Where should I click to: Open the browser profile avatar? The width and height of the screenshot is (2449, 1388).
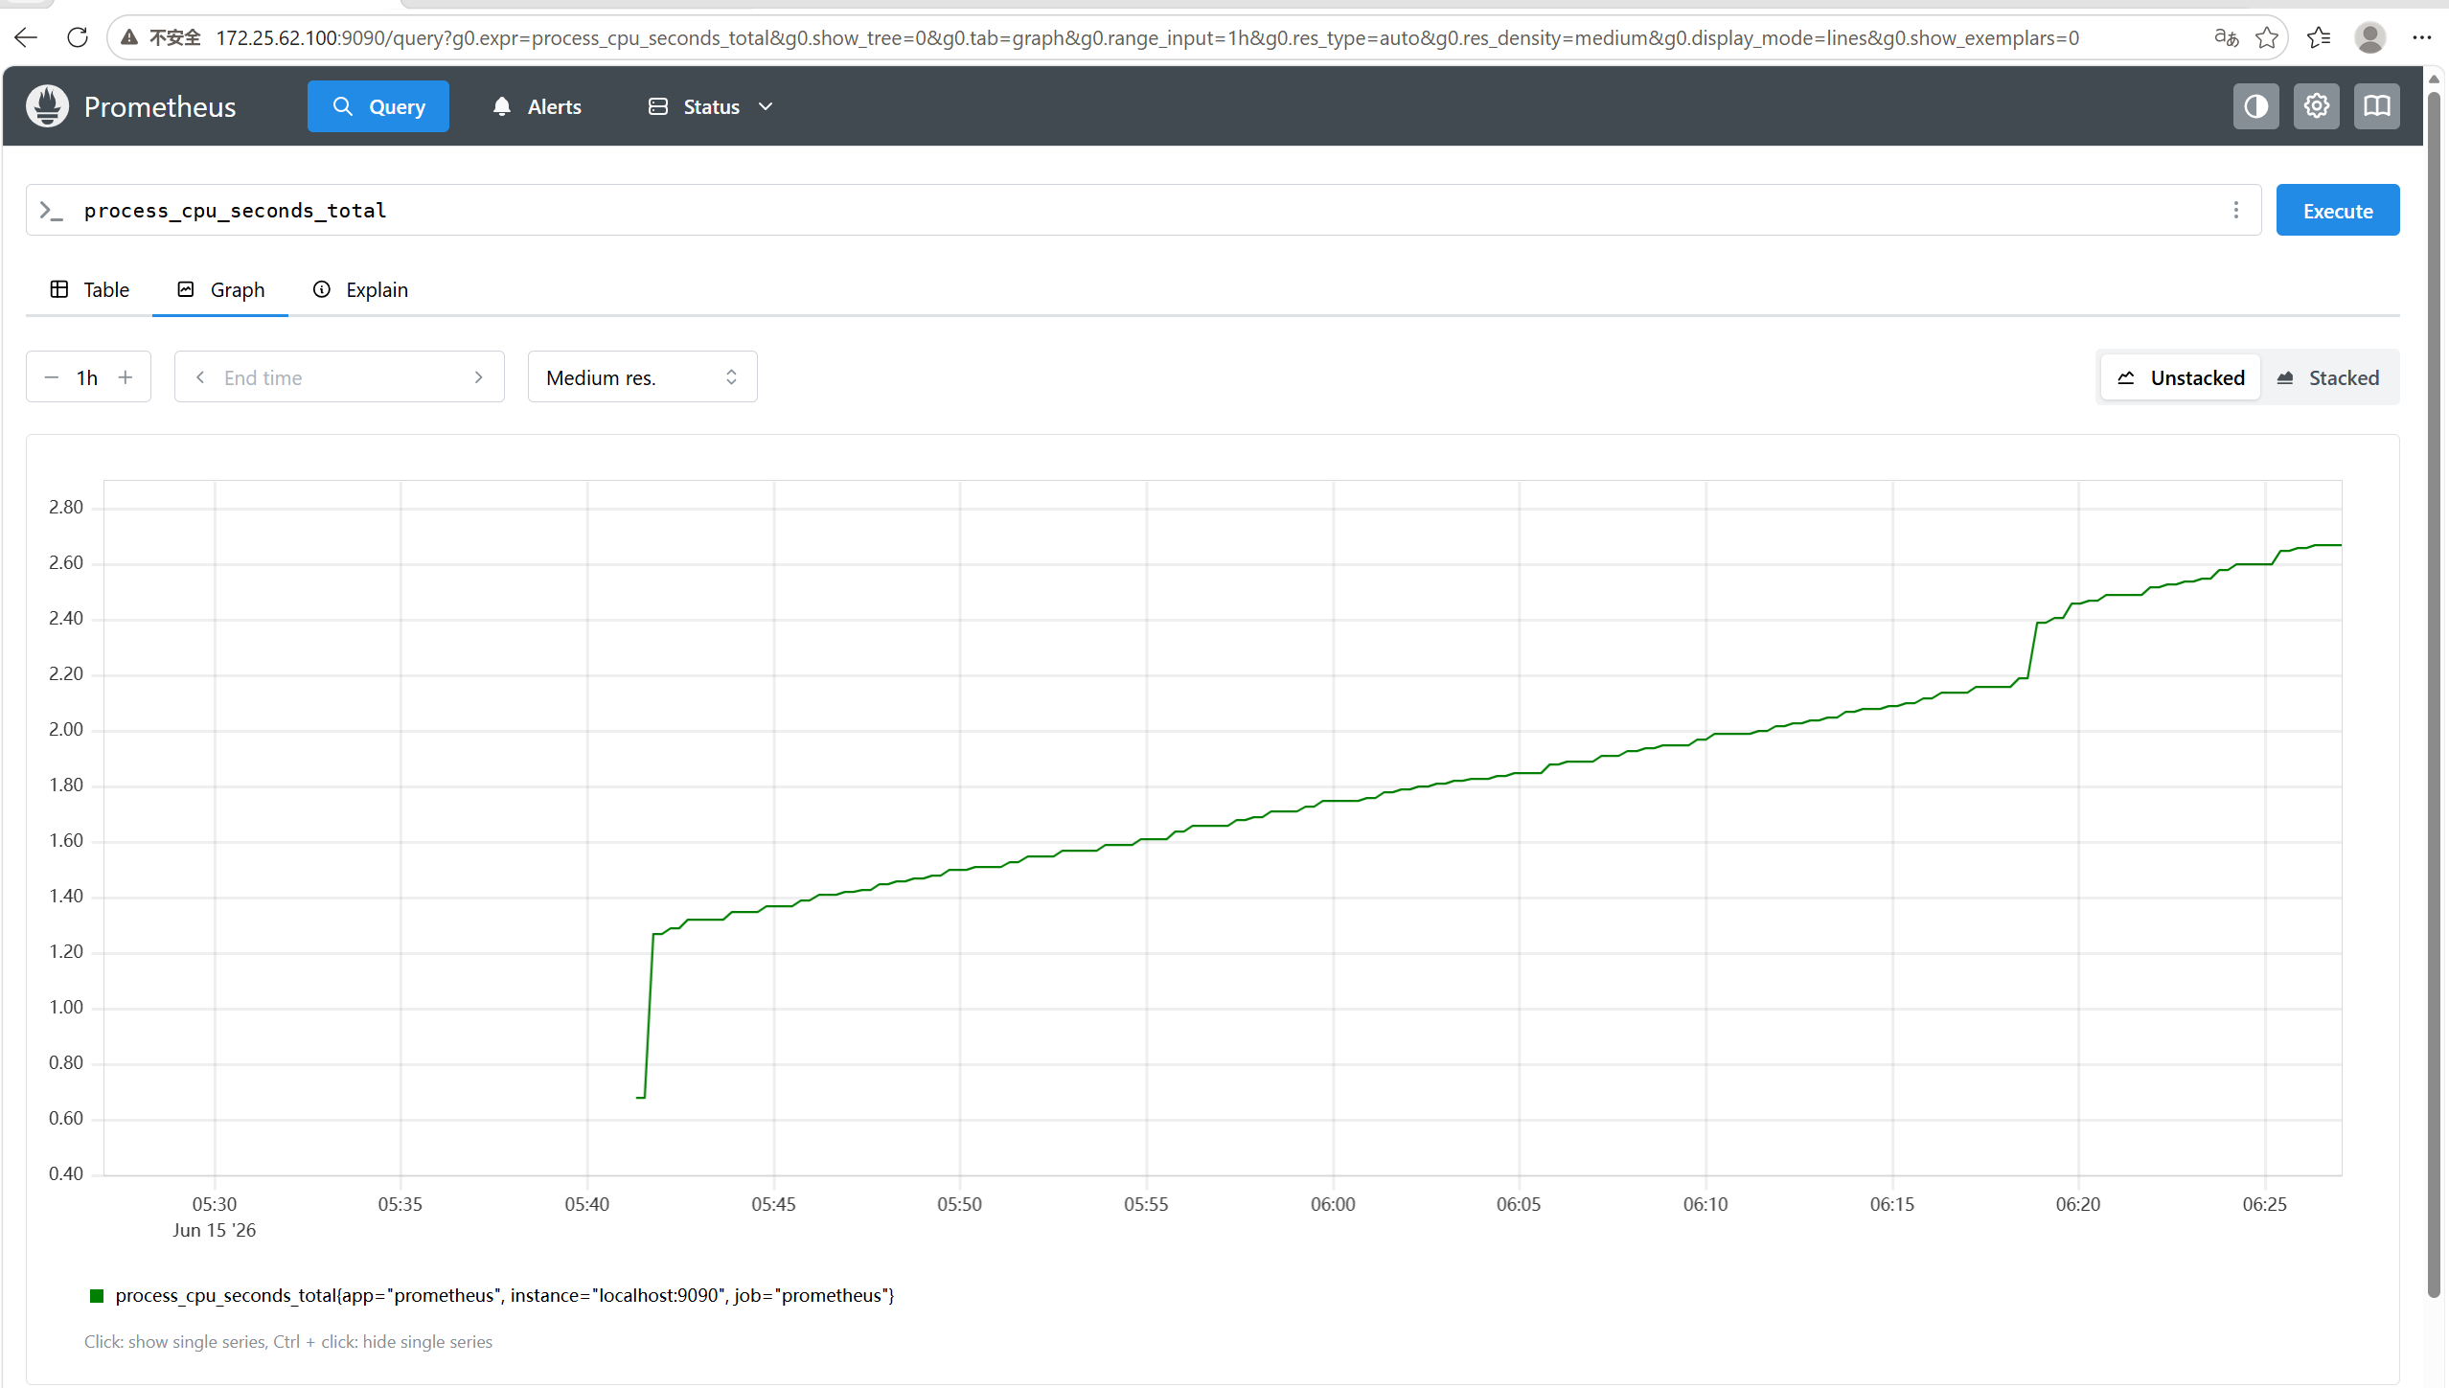click(x=2370, y=37)
